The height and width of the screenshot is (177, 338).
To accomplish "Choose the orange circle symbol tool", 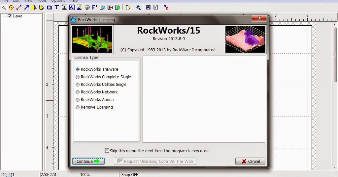I will click(11, 8).
